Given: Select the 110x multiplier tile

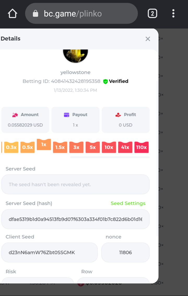Looking at the screenshot, I should click(142, 147).
